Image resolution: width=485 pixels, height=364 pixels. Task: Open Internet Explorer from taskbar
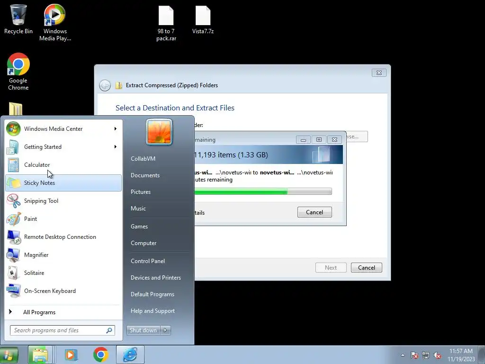point(130,355)
